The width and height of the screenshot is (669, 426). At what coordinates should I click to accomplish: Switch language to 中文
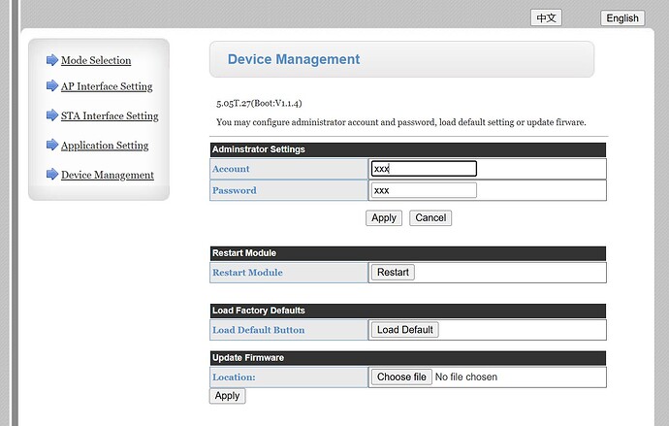tap(546, 17)
